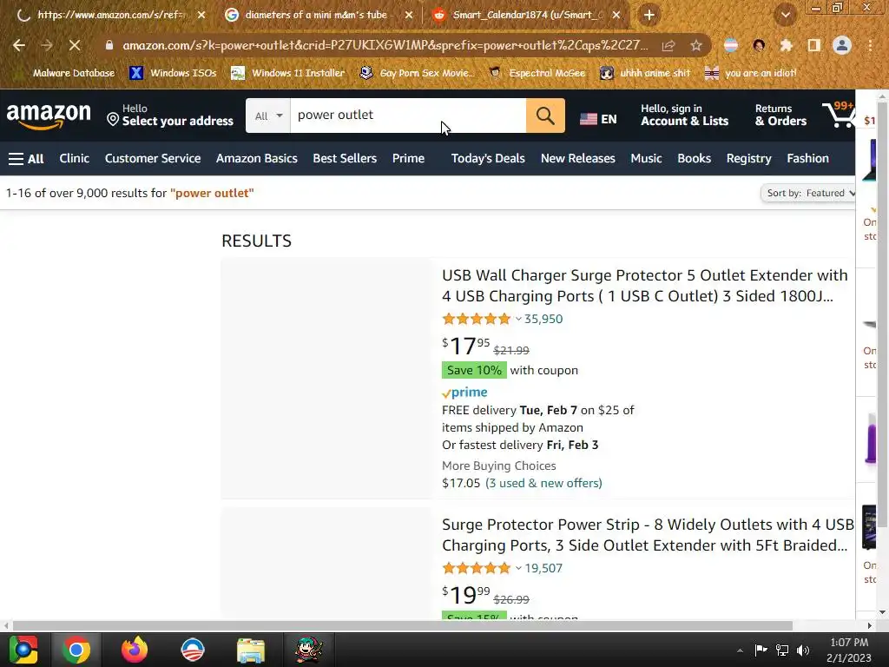Open Chrome from the taskbar
Viewport: 889px width, 667px height.
(x=76, y=650)
